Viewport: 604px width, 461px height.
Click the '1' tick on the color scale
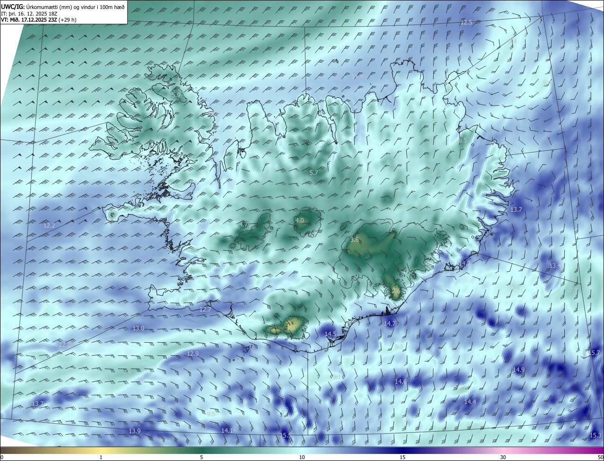[101, 457]
